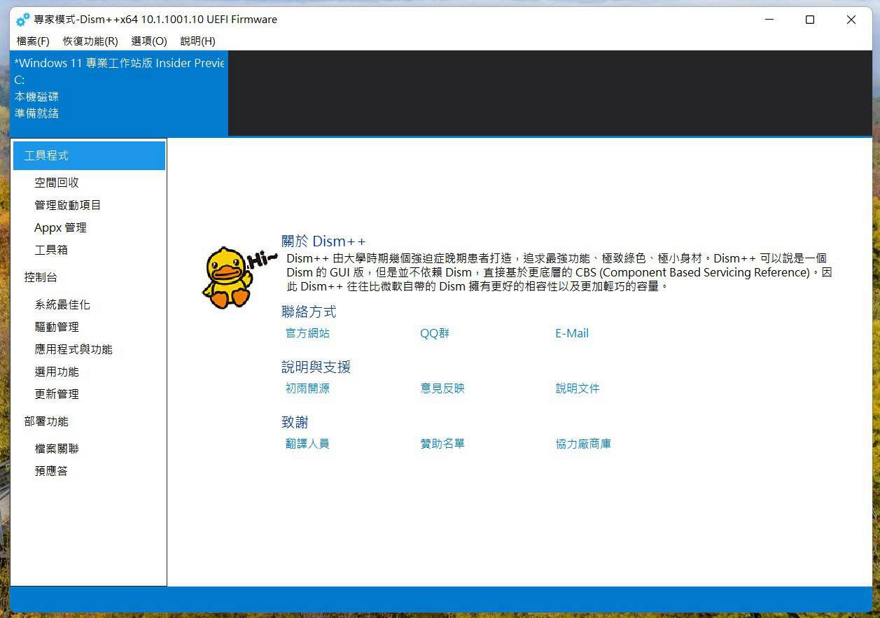Open 應用程式與功能 in the sidebar
The width and height of the screenshot is (880, 618).
pyautogui.click(x=74, y=349)
